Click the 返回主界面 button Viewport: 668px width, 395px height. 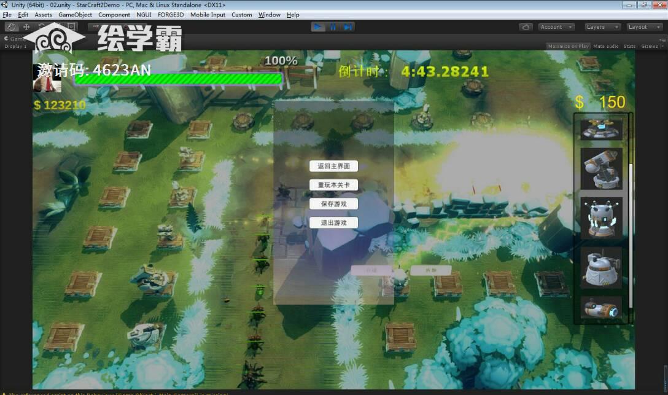(x=333, y=166)
